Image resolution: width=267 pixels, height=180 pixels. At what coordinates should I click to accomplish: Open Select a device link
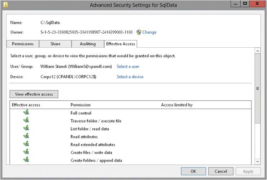pyautogui.click(x=130, y=77)
